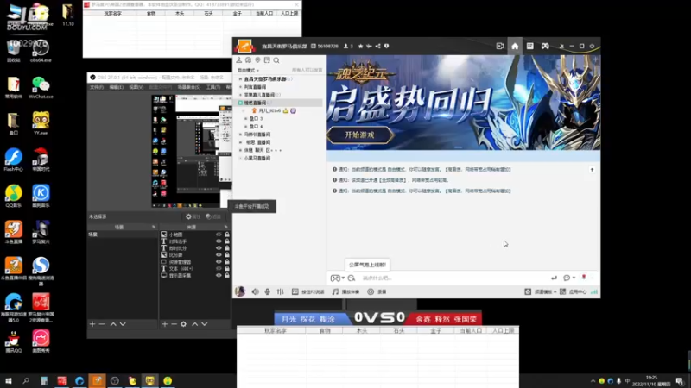Viewport: 691px width, 388px height.
Task: Open the 场景集合(S) menu in OBS
Action: tap(188, 88)
